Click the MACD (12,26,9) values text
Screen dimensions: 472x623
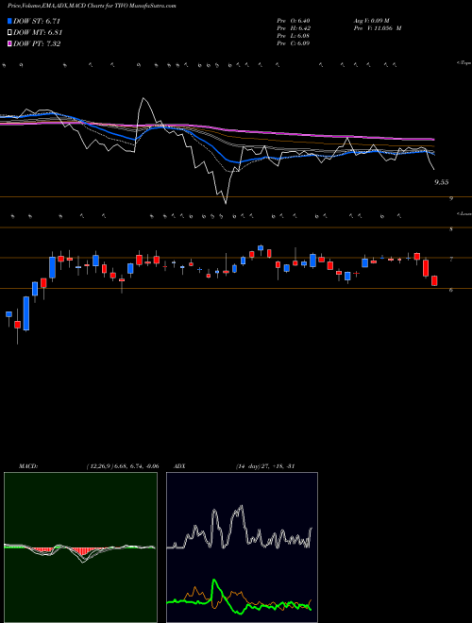[x=123, y=466]
